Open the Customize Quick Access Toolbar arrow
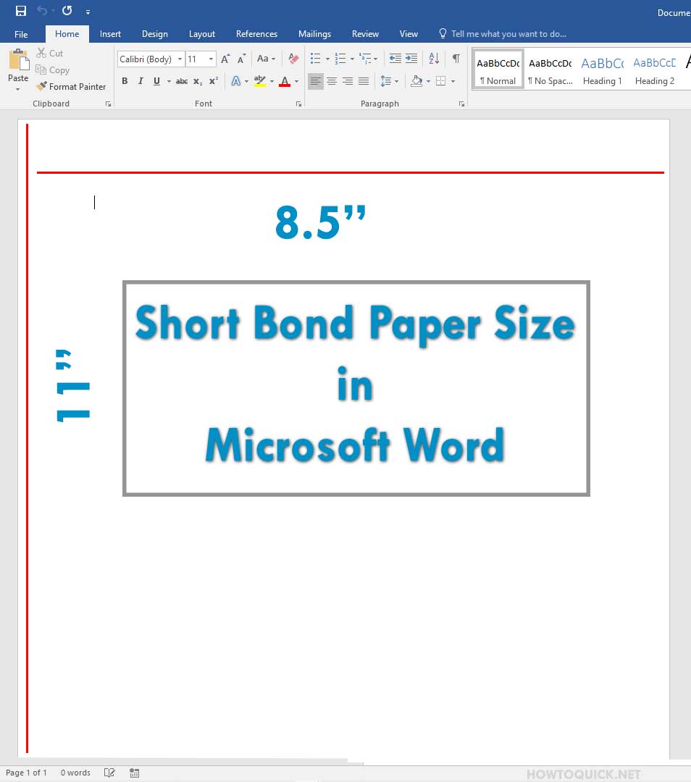691x782 pixels. [x=88, y=12]
